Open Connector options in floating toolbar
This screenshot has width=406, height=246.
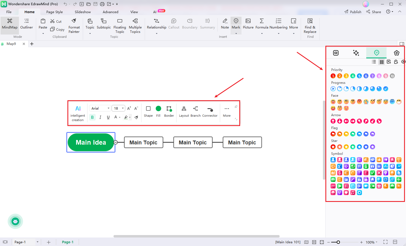point(210,111)
